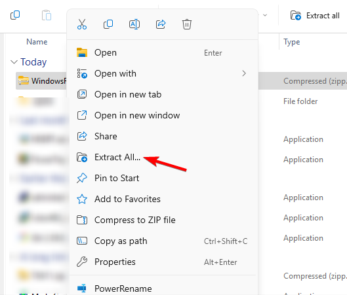The image size is (347, 295).
Task: Click the Open with menu item icon
Action: point(82,73)
